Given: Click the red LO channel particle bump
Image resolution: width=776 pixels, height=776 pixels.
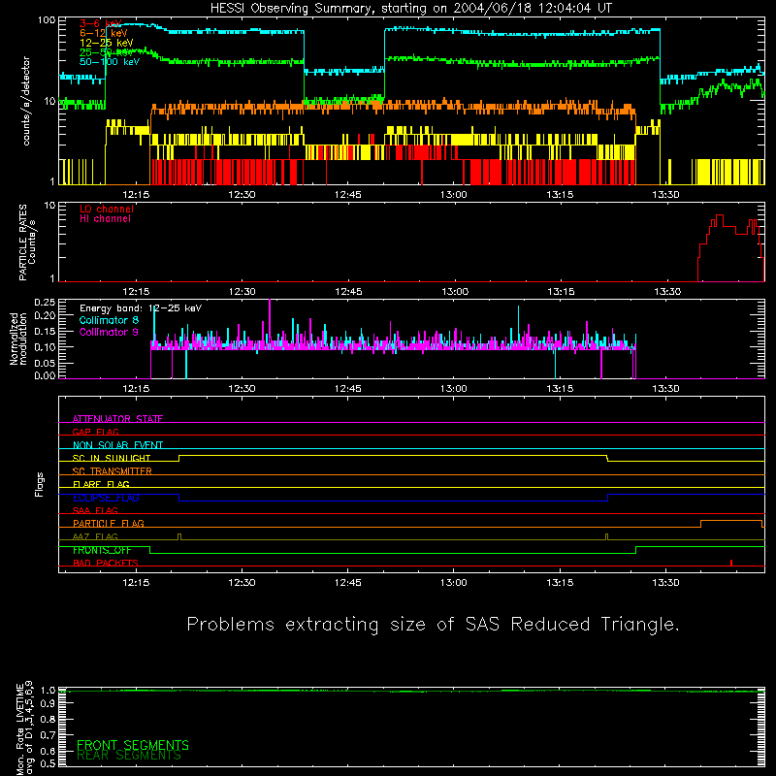Looking at the screenshot, I should (730, 247).
